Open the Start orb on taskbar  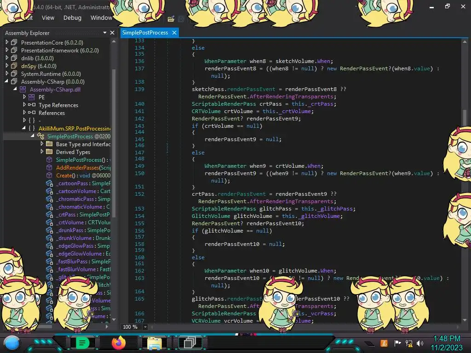tap(12, 343)
